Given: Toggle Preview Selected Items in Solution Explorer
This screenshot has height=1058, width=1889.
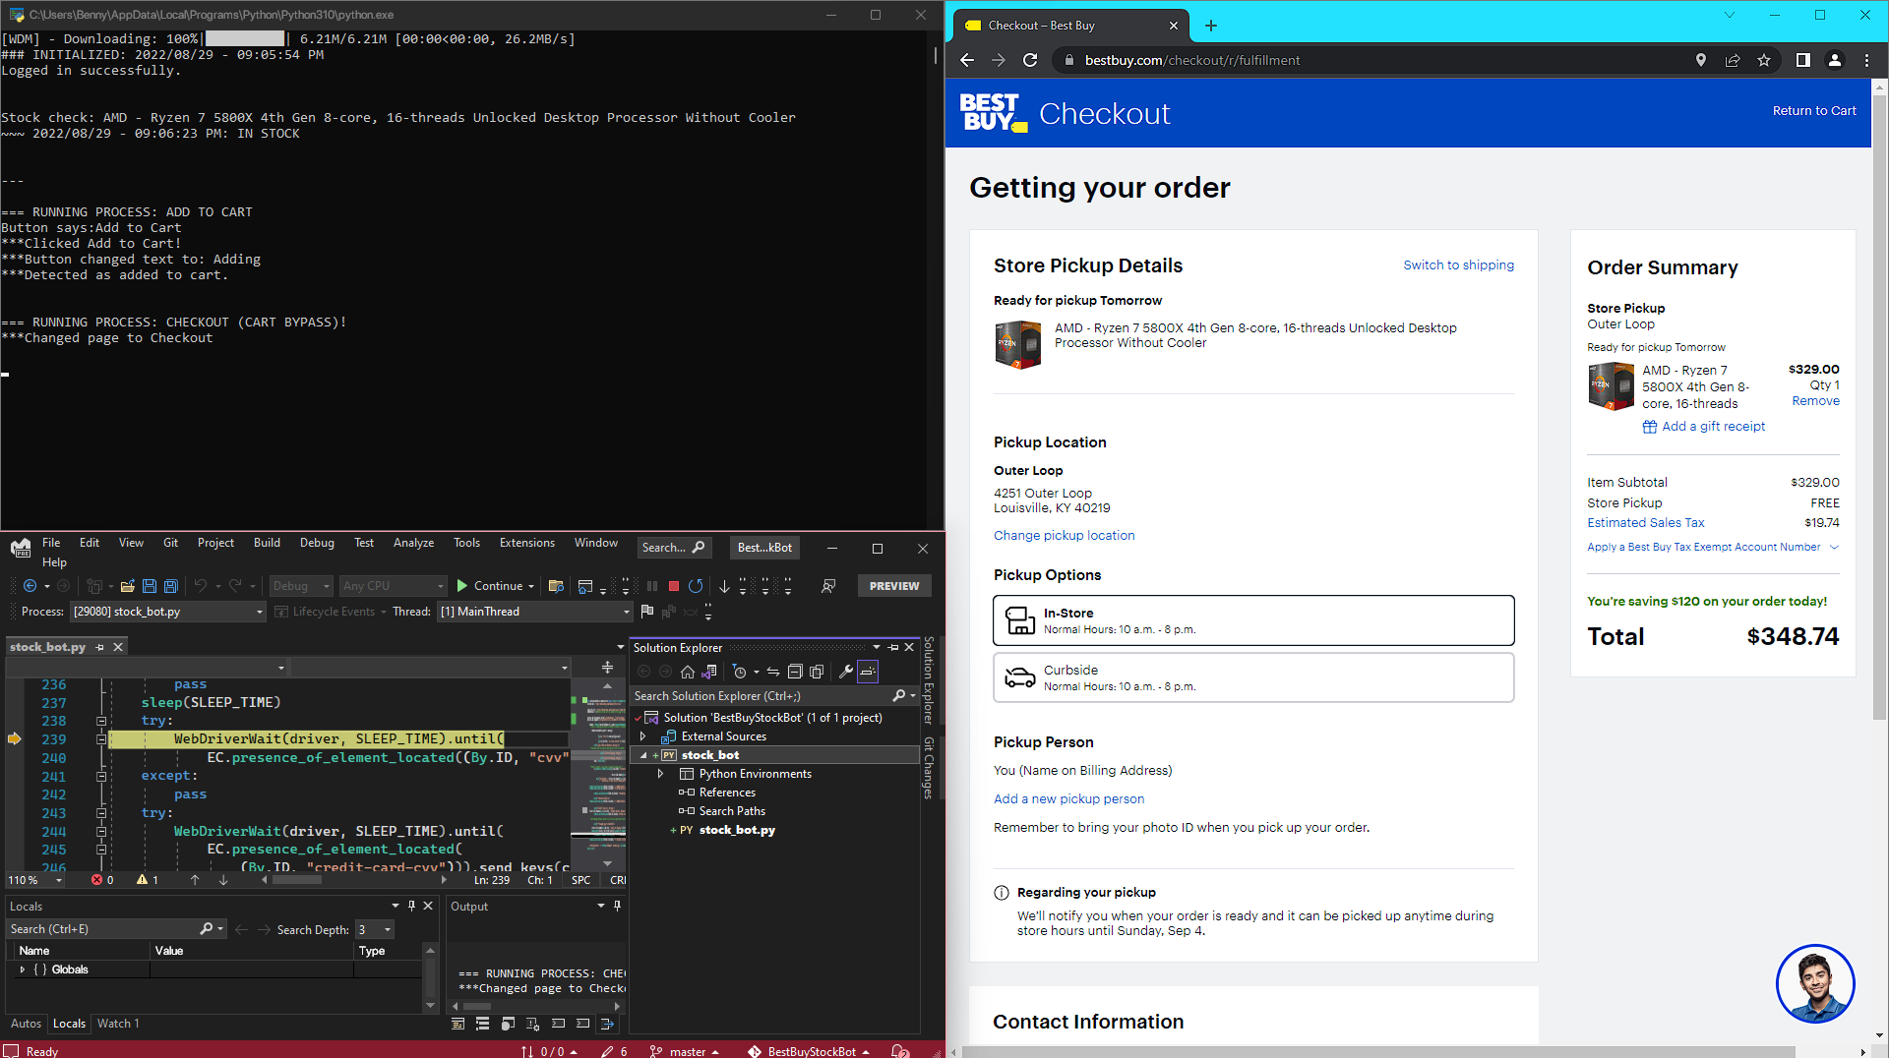Looking at the screenshot, I should (868, 672).
